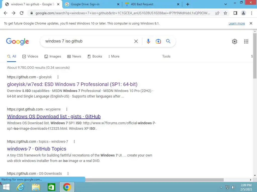257x192 pixels.
Task: Click the scrollbar right arrow
Action: coord(251,180)
